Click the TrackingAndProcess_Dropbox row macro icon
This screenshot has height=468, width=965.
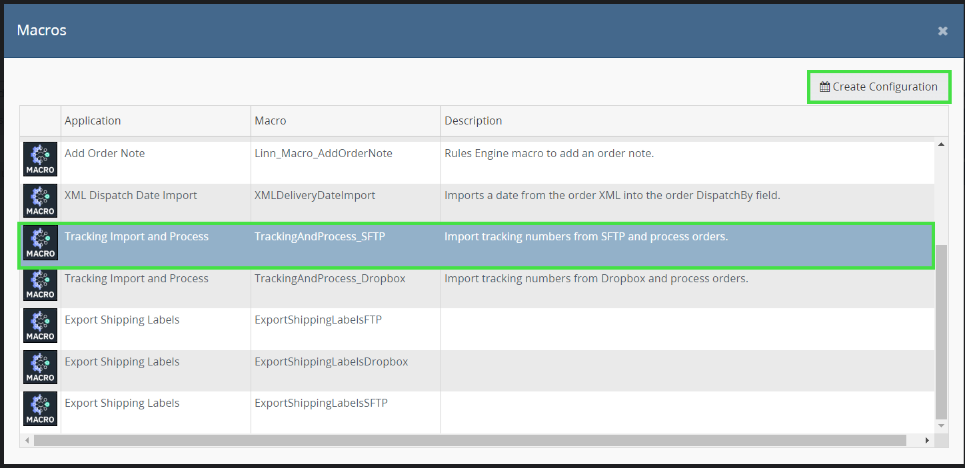point(41,284)
